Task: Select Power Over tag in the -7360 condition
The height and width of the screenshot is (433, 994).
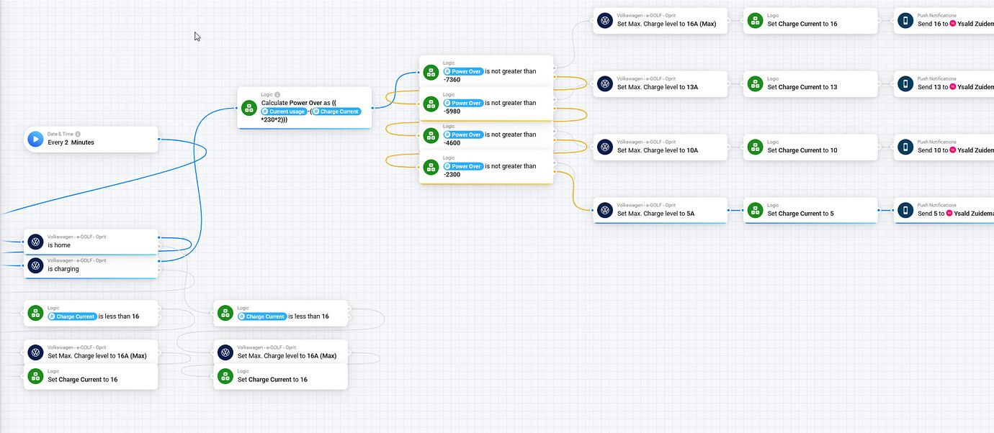Action: click(463, 71)
